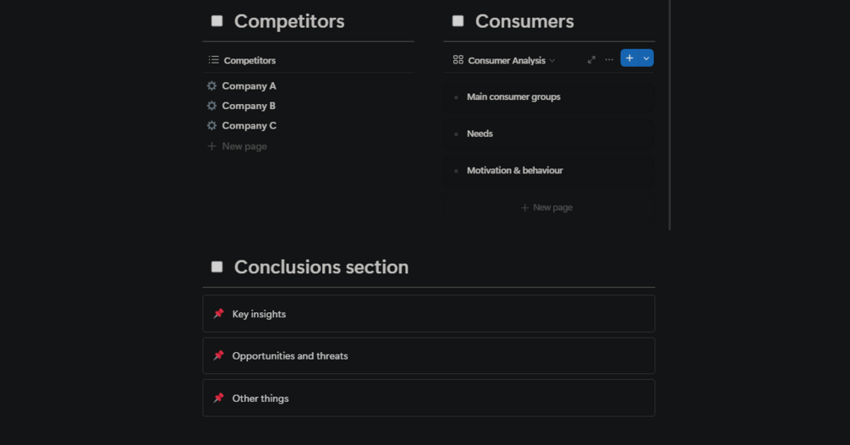Click the blue plus New button
850x445 pixels.
pyautogui.click(x=629, y=58)
